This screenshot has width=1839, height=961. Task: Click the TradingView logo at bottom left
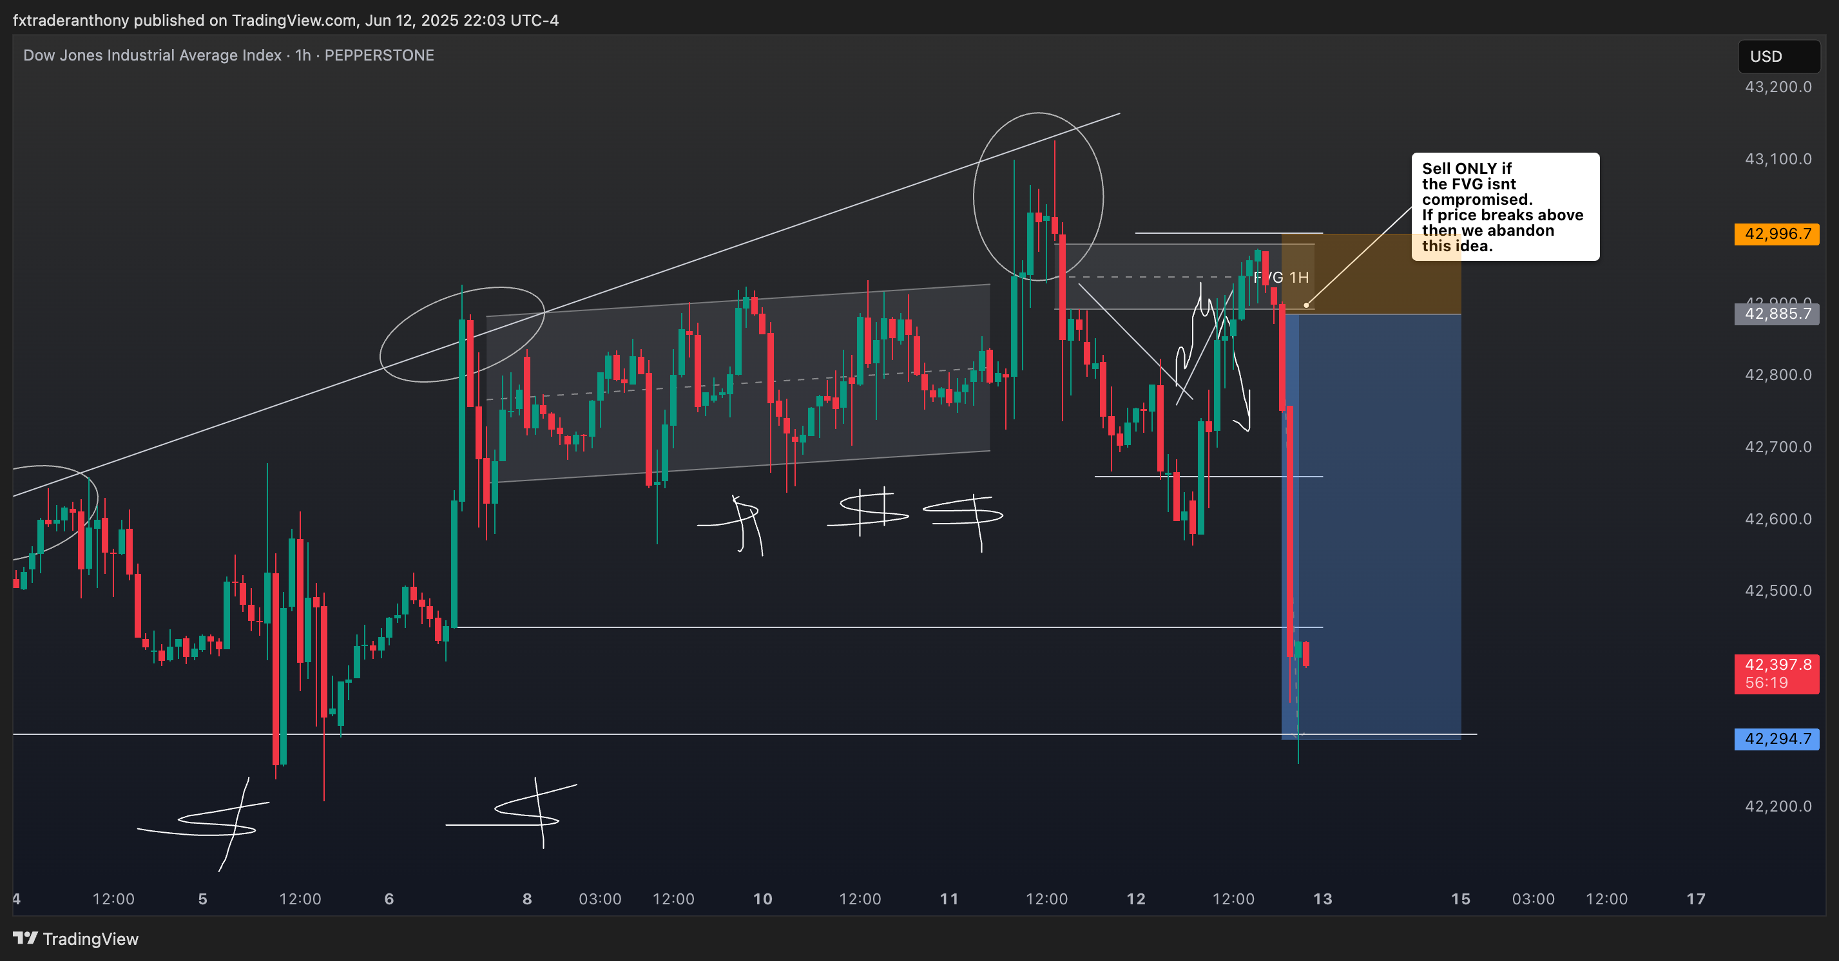75,938
